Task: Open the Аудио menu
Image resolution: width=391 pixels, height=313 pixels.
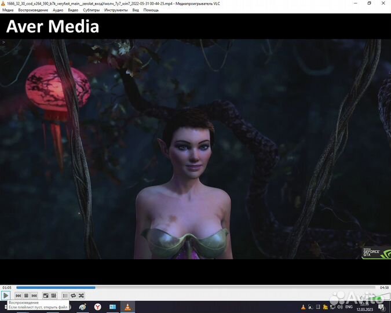Action: point(58,10)
